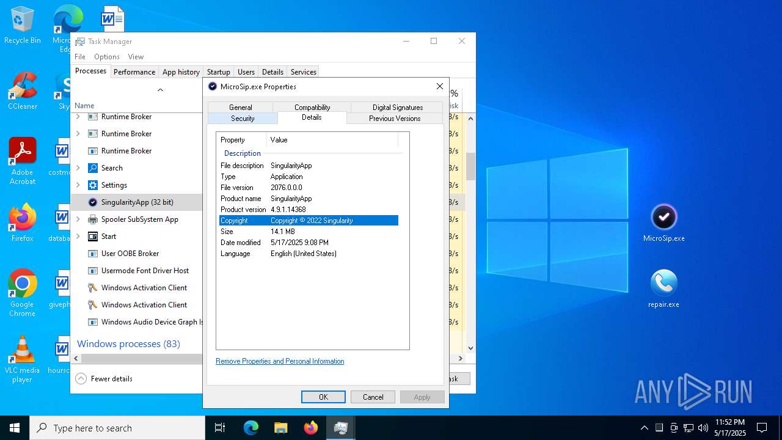Switch to the Startup tab
The width and height of the screenshot is (782, 440).
[218, 72]
